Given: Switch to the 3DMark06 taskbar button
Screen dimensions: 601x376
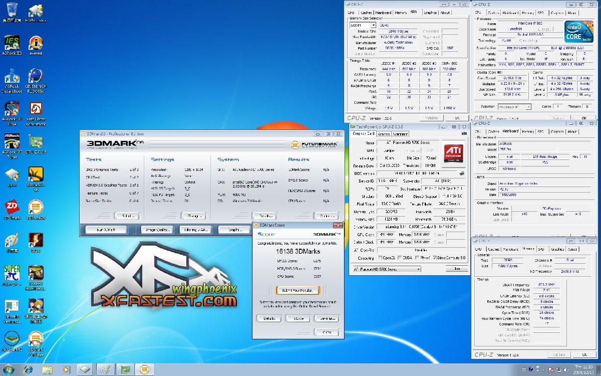Looking at the screenshot, I should pos(144,369).
